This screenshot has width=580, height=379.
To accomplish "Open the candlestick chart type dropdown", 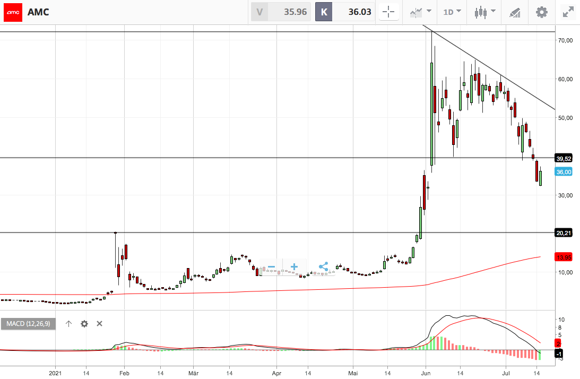I will [x=484, y=12].
